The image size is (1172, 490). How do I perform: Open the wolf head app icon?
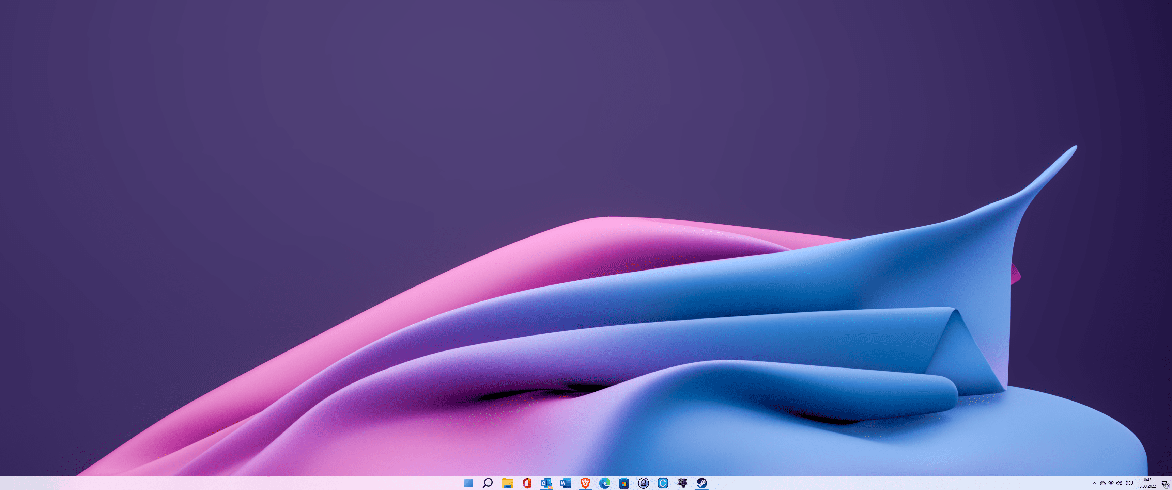pyautogui.click(x=682, y=483)
